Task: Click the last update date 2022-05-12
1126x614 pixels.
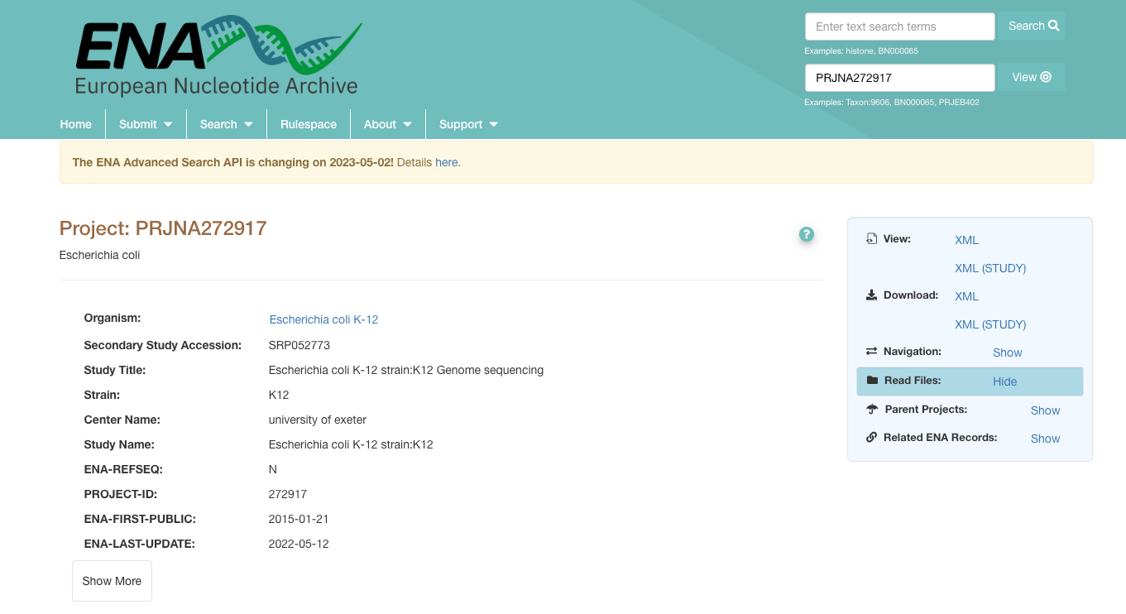Action: coord(299,544)
